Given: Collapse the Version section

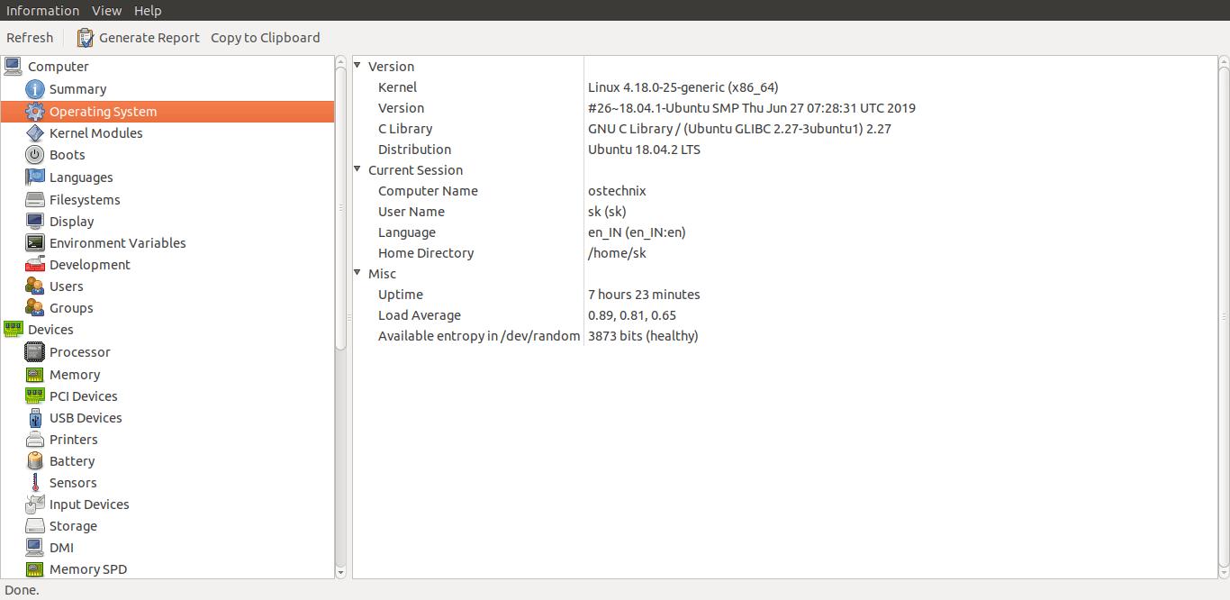Looking at the screenshot, I should [357, 66].
